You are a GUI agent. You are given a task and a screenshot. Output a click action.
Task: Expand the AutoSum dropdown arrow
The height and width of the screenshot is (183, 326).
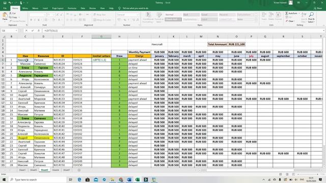[x=299, y=13]
